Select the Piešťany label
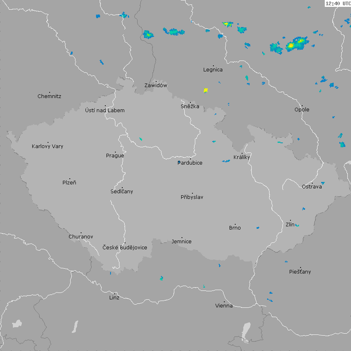The height and width of the screenshot is (351, 351). point(300,272)
